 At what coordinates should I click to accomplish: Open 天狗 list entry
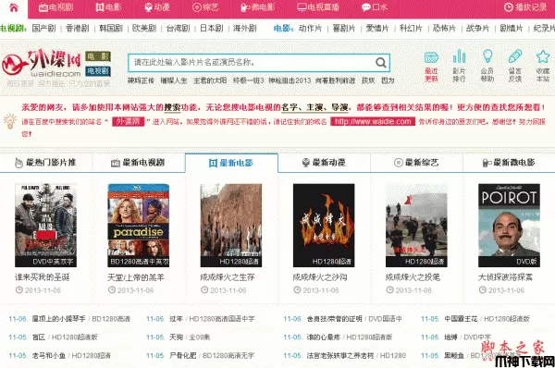point(176,337)
